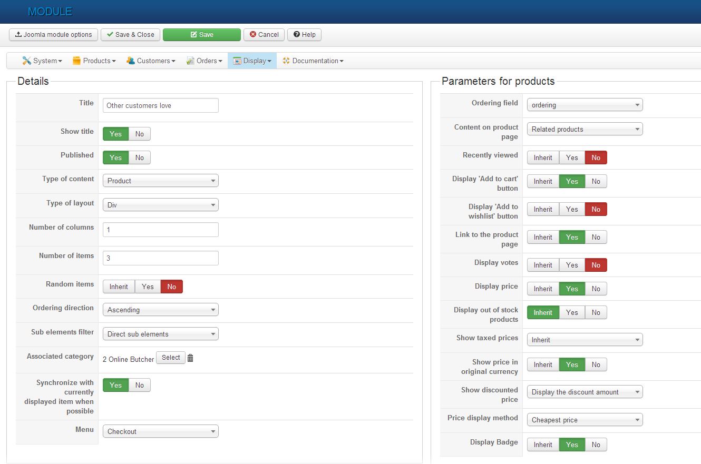Open the System menu
Screen dimensions: 701x464
coord(42,61)
